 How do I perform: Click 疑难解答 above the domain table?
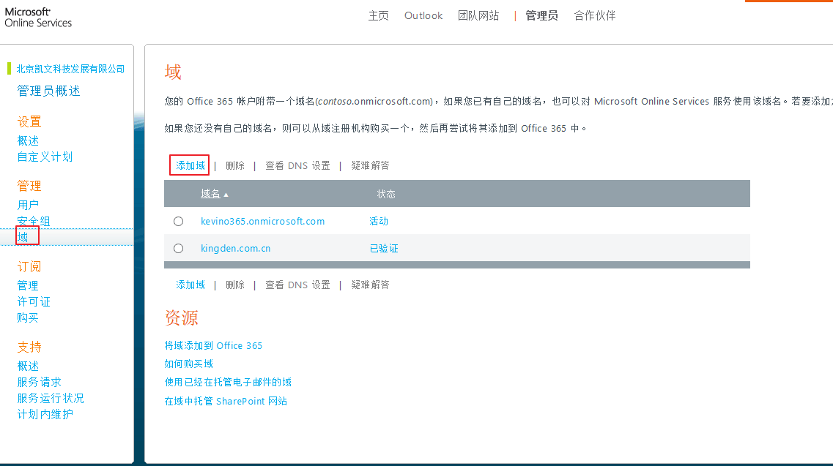coord(370,165)
